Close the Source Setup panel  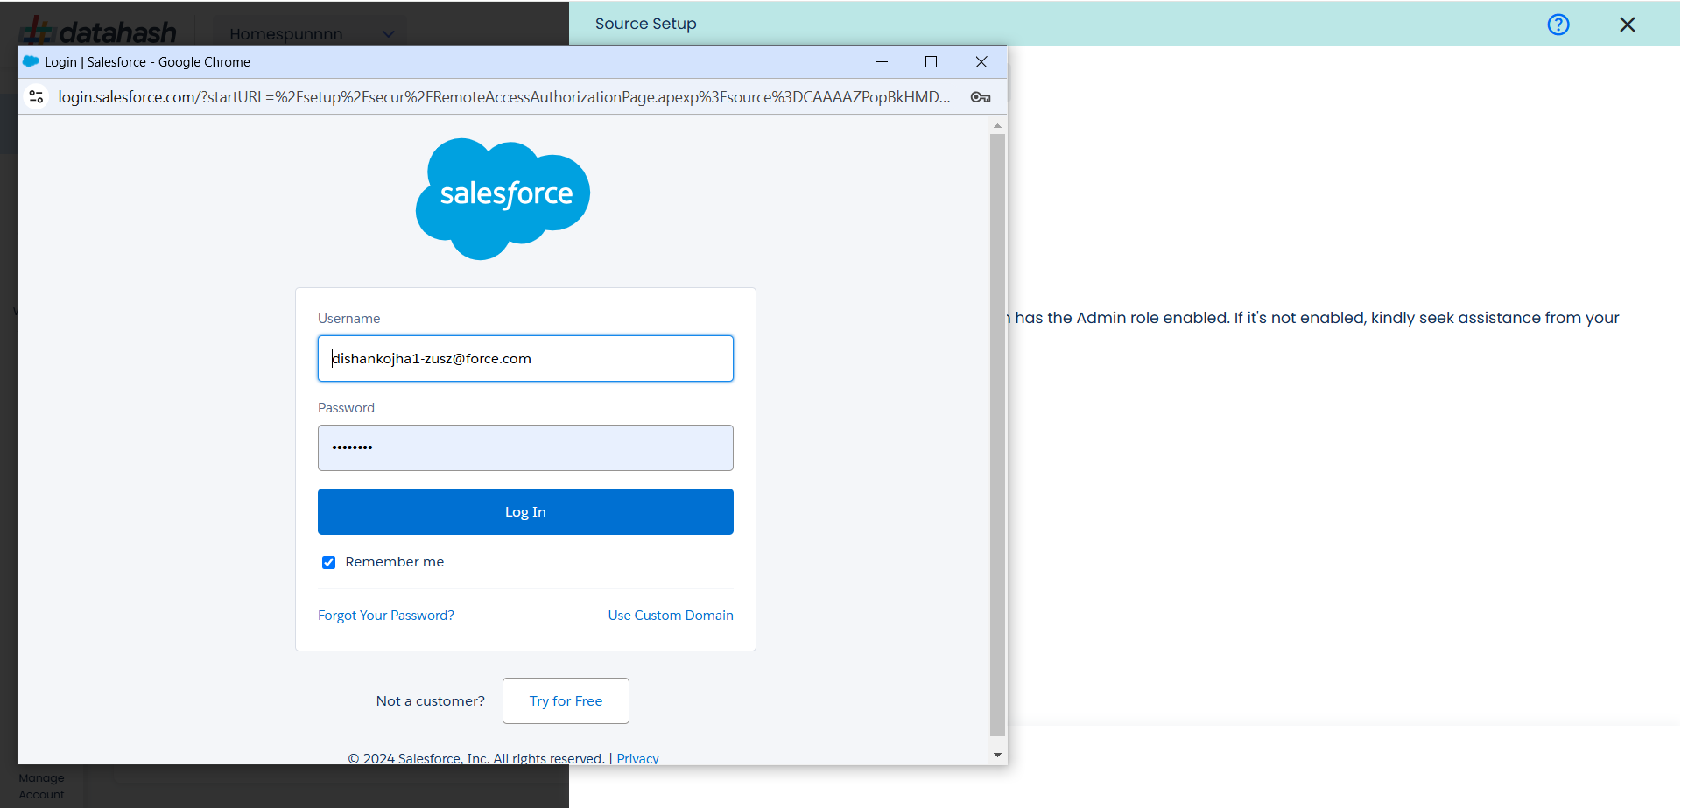(1628, 25)
